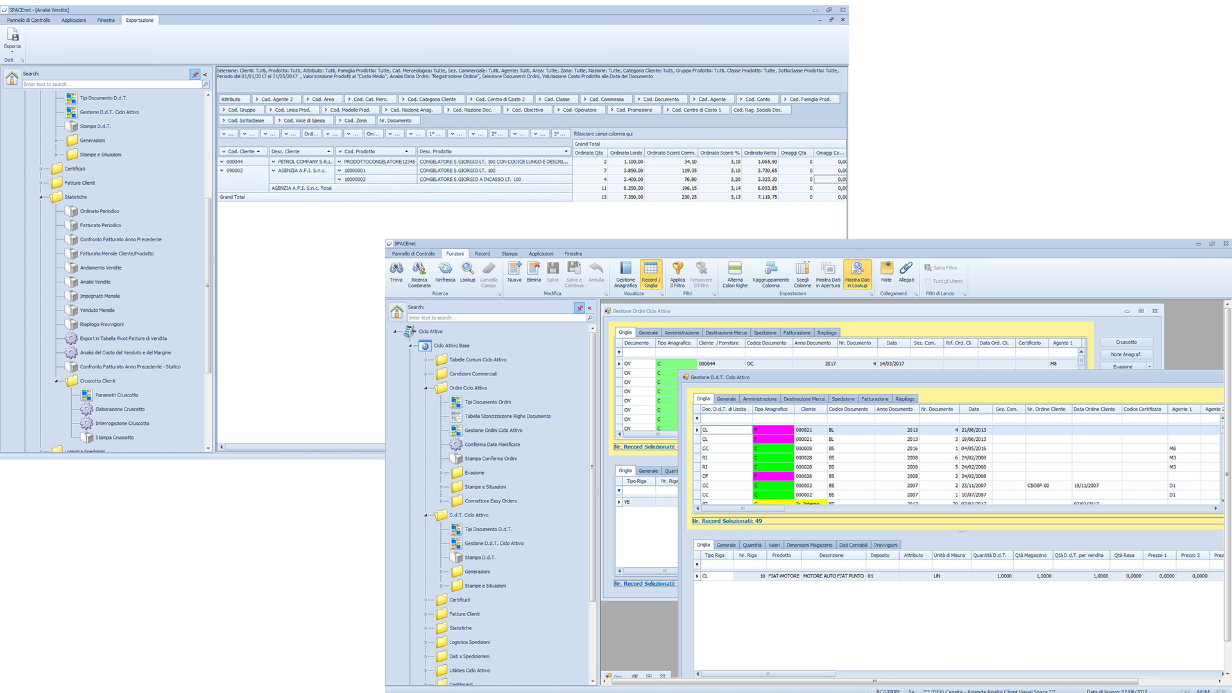Viewport: 1232px width, 693px height.
Task: Select Gestione Ordini Ciclo Attivo tree item
Action: coord(493,431)
